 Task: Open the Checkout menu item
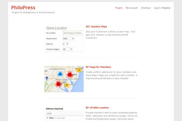[x=146, y=8]
